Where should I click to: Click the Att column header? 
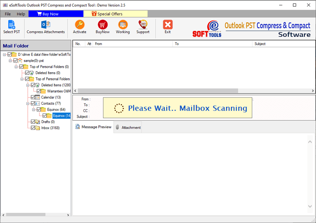pyautogui.click(x=89, y=44)
